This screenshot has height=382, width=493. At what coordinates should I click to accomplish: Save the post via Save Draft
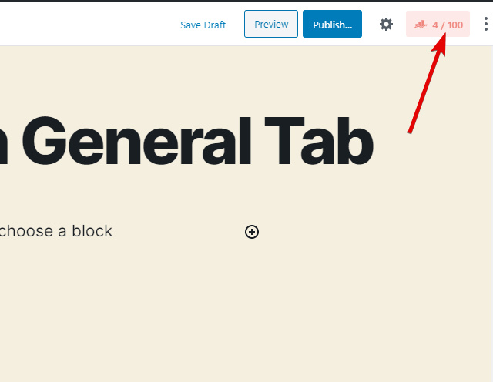[x=203, y=25]
